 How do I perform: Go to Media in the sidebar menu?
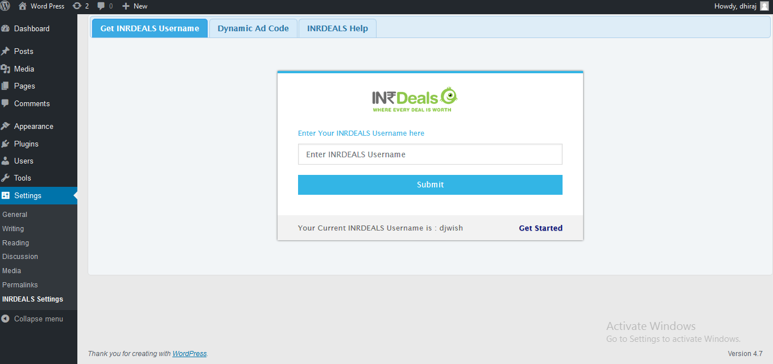coord(24,69)
